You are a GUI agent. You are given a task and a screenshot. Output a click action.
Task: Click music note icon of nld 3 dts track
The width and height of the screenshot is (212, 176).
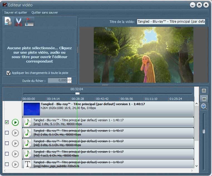tap(28, 143)
